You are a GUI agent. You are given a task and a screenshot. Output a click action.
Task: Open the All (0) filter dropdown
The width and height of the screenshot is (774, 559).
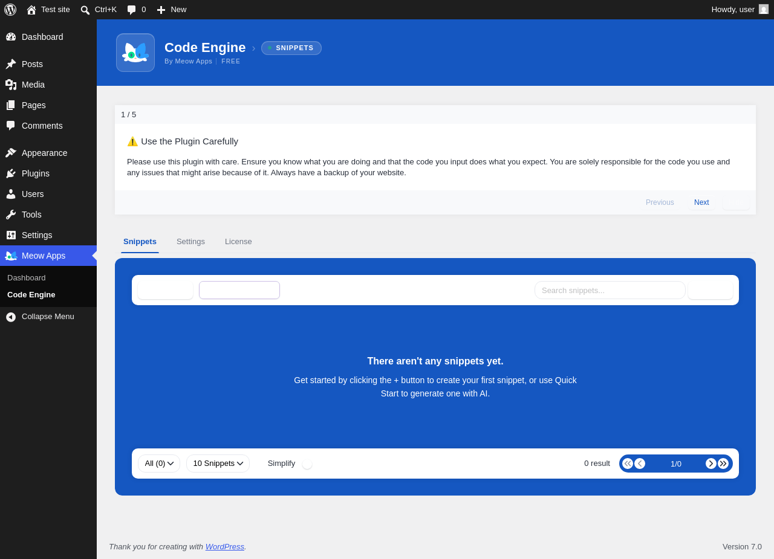[x=159, y=464]
